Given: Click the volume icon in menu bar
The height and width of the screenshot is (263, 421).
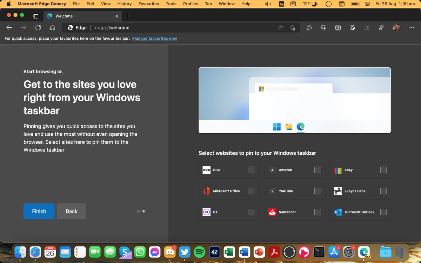Looking at the screenshot, I should click(x=268, y=4).
